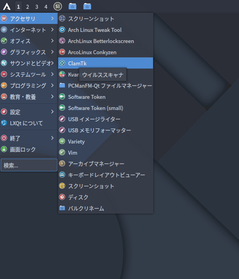Click the ディスク icon

point(62,197)
